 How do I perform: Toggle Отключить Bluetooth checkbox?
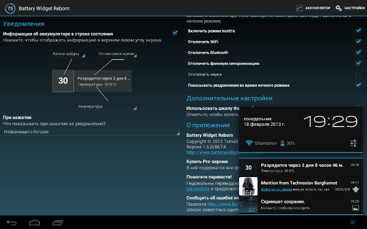[x=358, y=52]
